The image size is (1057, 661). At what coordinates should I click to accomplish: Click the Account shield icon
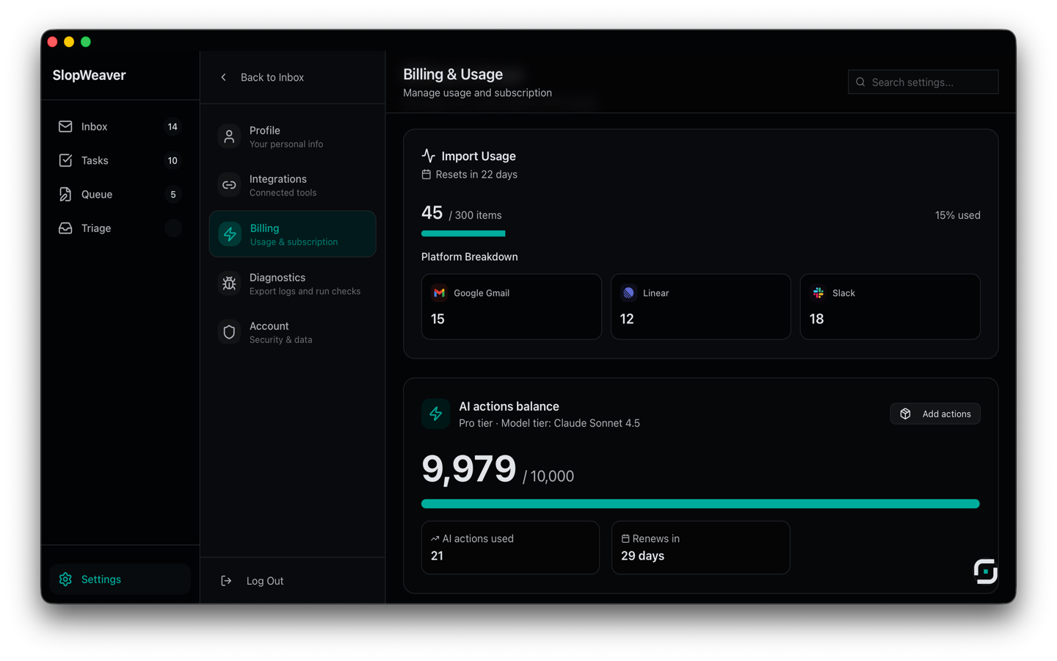click(x=229, y=332)
